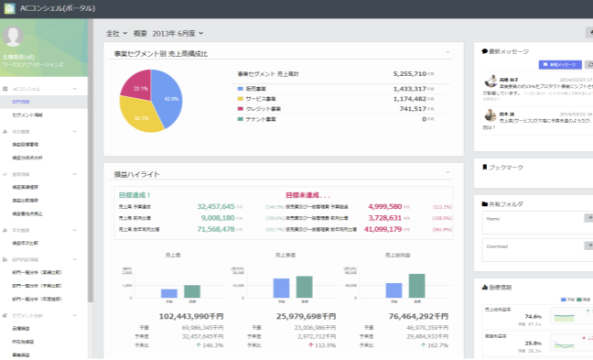This screenshot has width=593, height=360.
Task: Click the 741,517 value for クレジット事業
Action: click(x=413, y=109)
